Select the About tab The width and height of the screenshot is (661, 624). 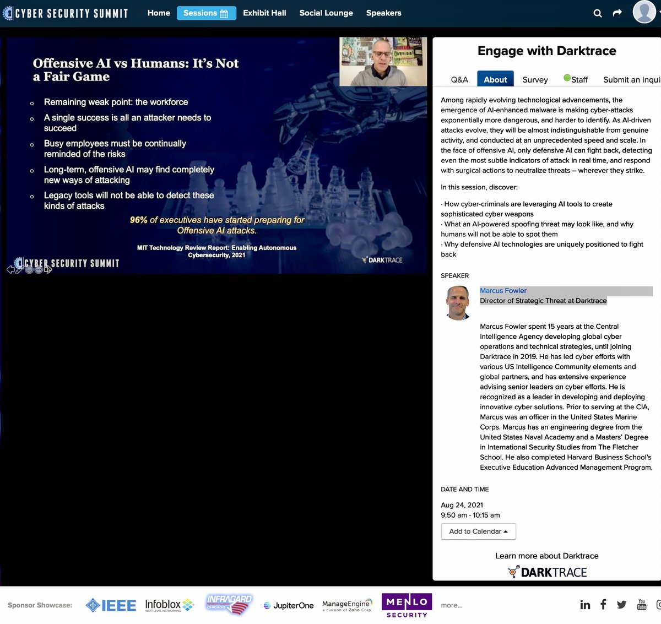pos(495,79)
